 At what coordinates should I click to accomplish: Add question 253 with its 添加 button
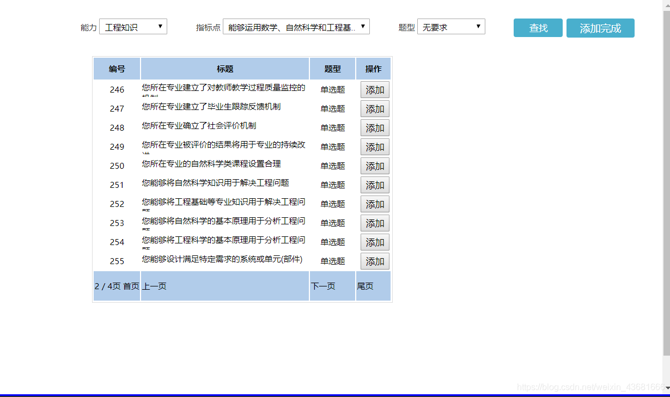[x=375, y=223]
